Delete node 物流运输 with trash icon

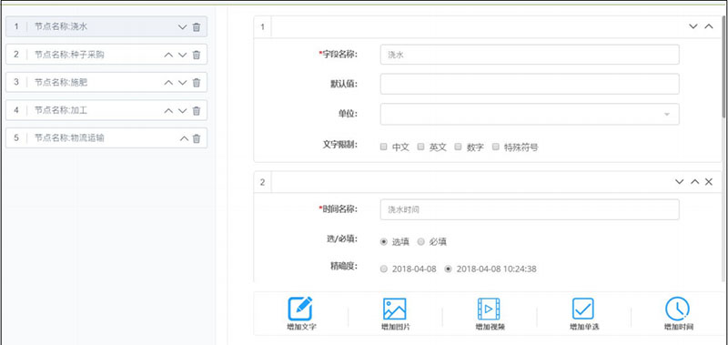tap(197, 138)
